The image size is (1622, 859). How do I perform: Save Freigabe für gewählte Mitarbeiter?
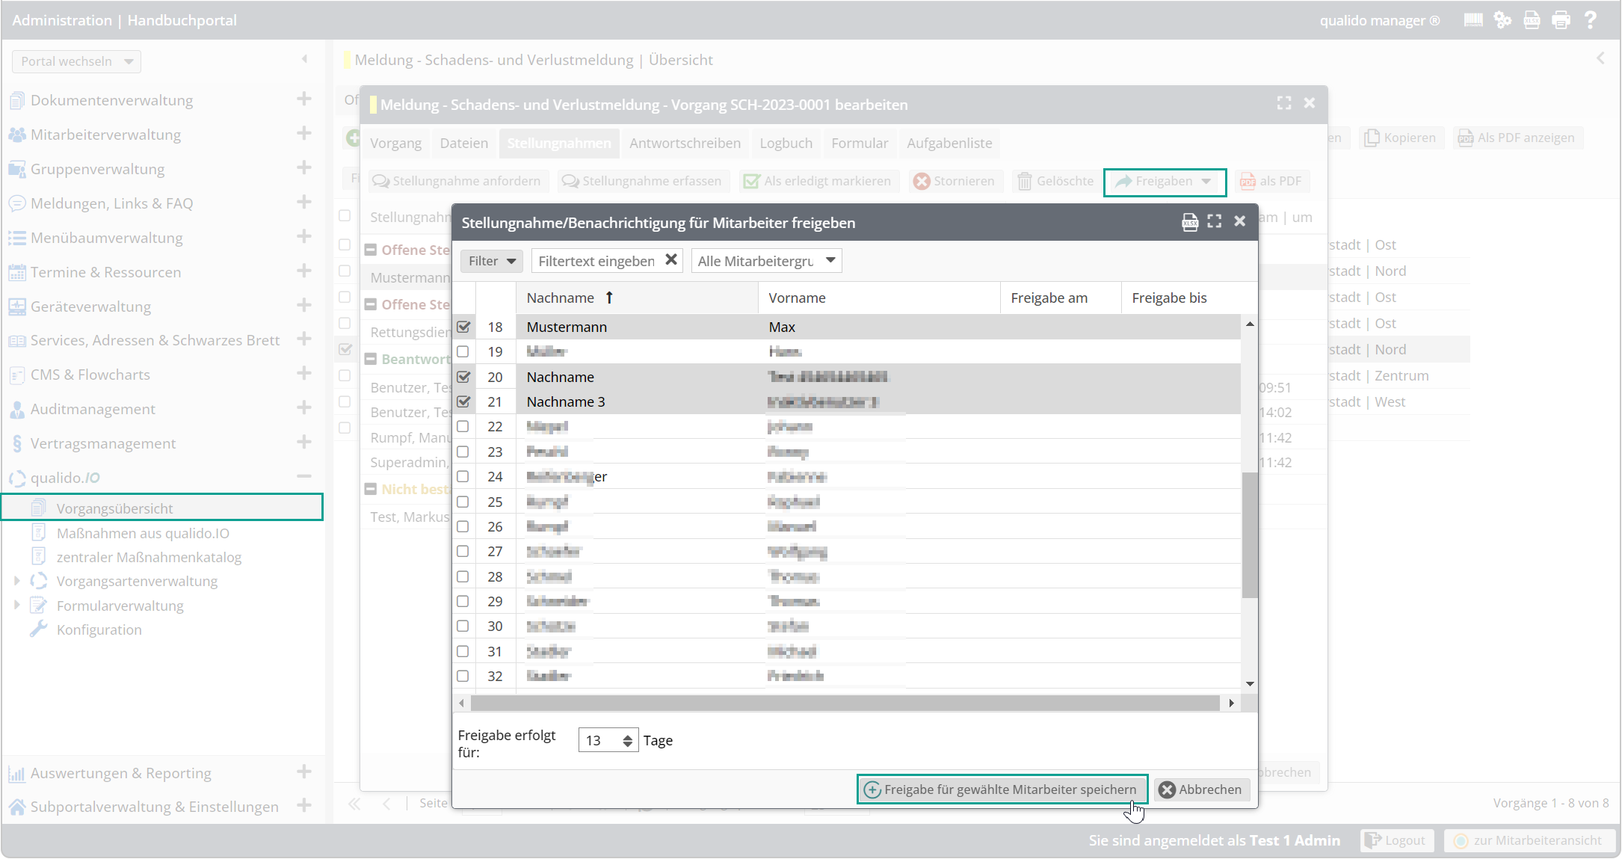pos(1002,789)
